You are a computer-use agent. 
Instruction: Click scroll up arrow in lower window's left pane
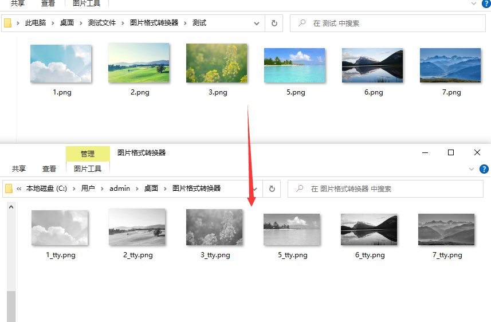point(11,207)
